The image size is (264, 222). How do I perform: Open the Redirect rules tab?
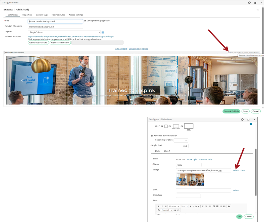(58, 15)
